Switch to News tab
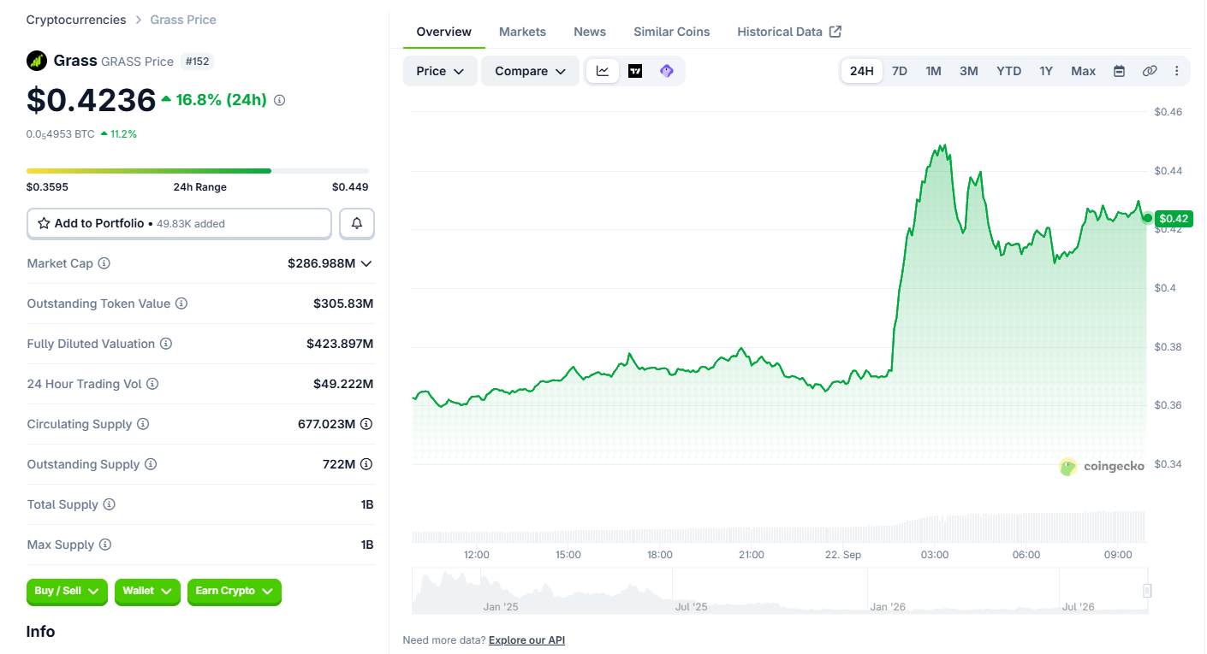The height and width of the screenshot is (654, 1207). click(590, 32)
